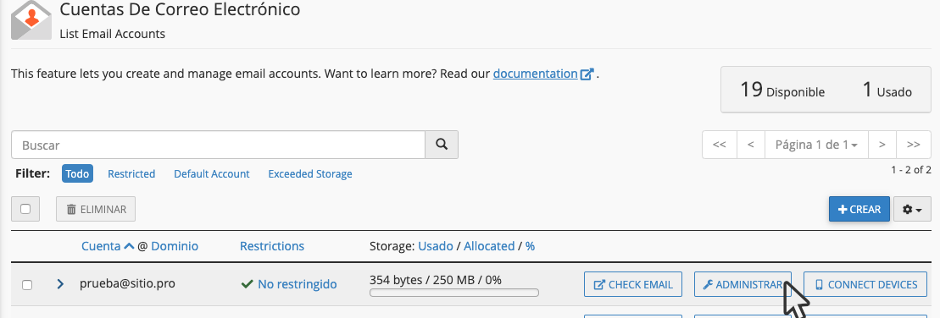
Task: Go to first page with << button
Action: [720, 145]
